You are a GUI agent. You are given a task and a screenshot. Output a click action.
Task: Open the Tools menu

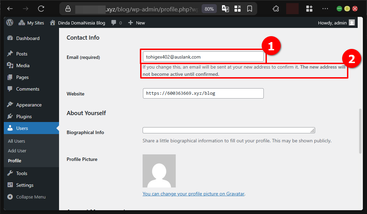pos(21,173)
